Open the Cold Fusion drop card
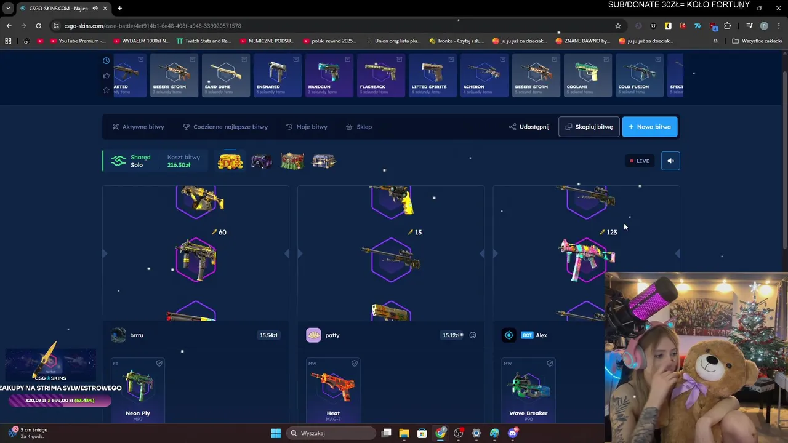This screenshot has width=788, height=443. click(x=640, y=75)
